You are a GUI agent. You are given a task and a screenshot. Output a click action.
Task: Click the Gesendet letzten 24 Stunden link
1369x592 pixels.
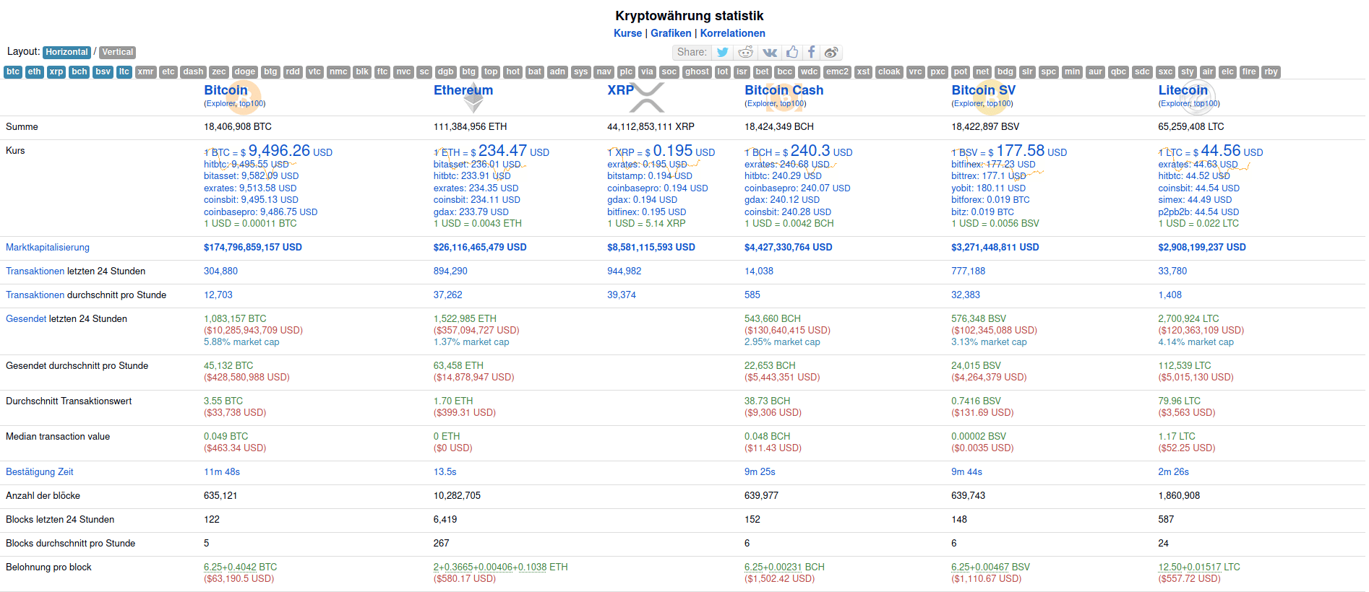pos(26,319)
